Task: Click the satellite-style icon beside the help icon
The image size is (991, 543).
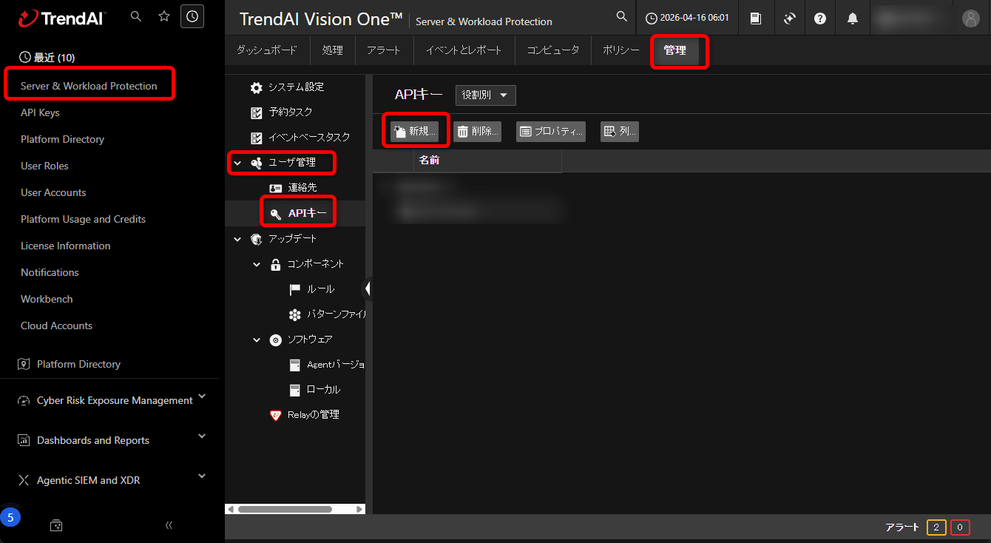Action: coord(789,19)
